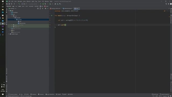Click the Sync Project with Gradle icon
Screen dimensions: 172x97
55,4
